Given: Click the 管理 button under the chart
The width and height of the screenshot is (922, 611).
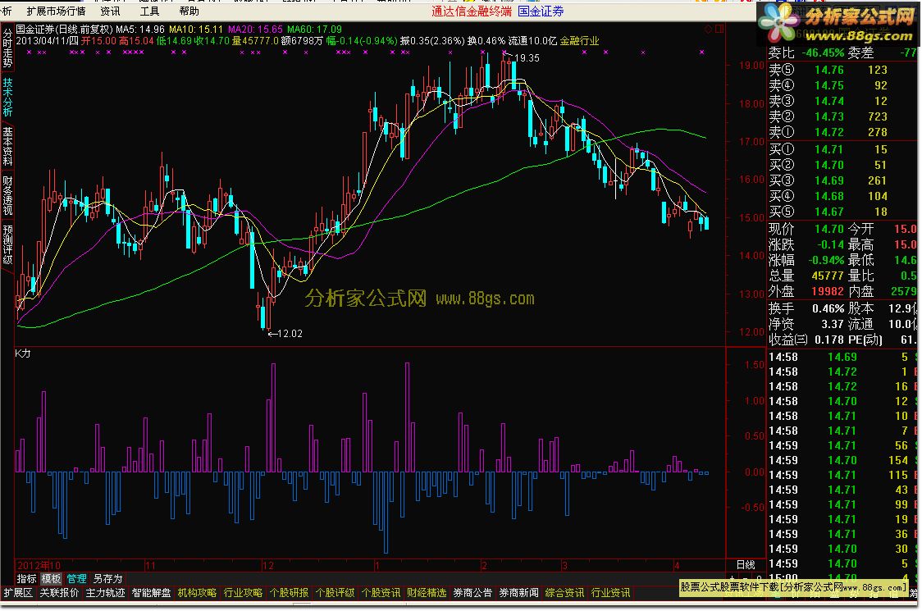Looking at the screenshot, I should tap(76, 579).
